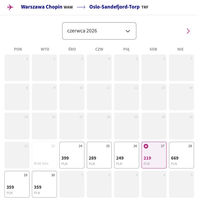Expand month list via down chevron
The height and width of the screenshot is (200, 197).
coord(128,31)
